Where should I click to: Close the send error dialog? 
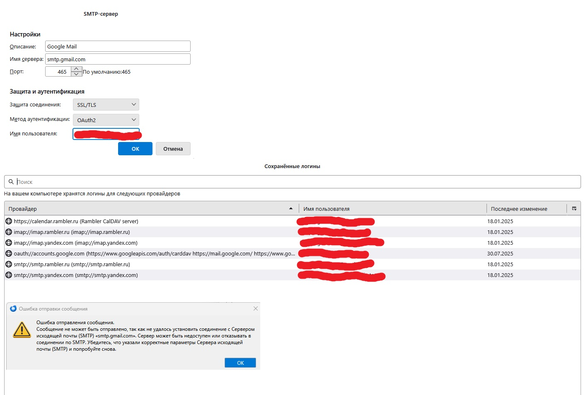(x=256, y=308)
